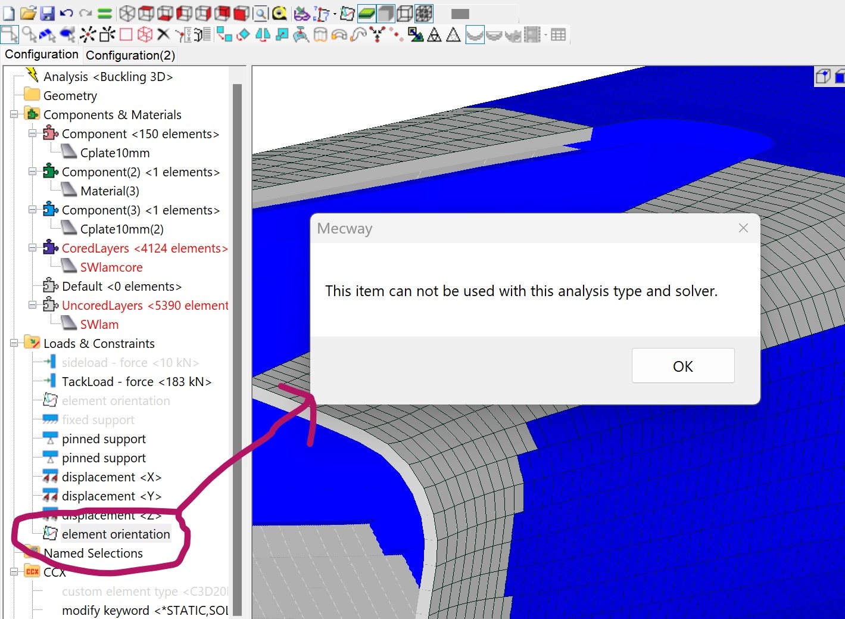845x619 pixels.
Task: Zoom to fit with magnifier icon
Action: pyautogui.click(x=260, y=13)
